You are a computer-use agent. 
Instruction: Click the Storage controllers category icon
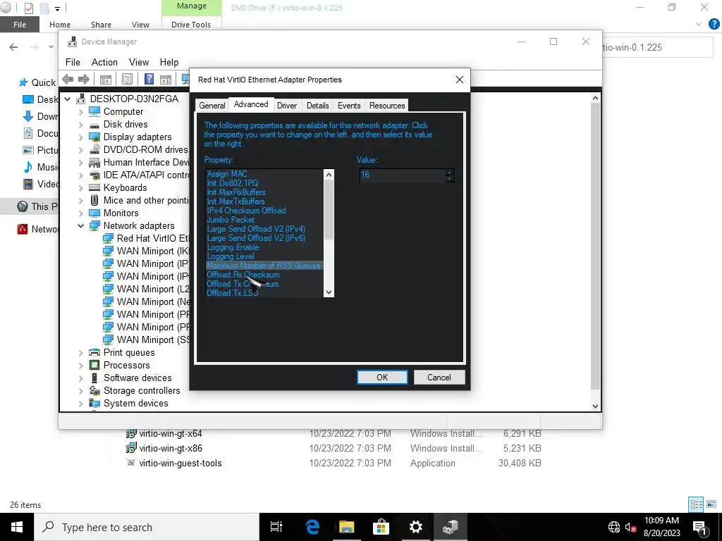94,390
